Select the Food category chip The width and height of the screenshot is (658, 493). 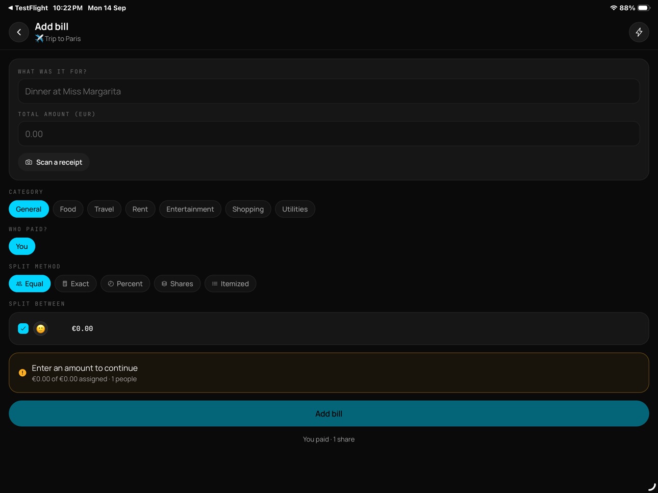tap(68, 209)
